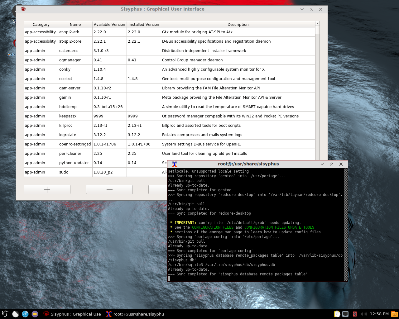This screenshot has height=319, width=399.
Task: Sort by Installed Version column header
Action: click(x=144, y=24)
